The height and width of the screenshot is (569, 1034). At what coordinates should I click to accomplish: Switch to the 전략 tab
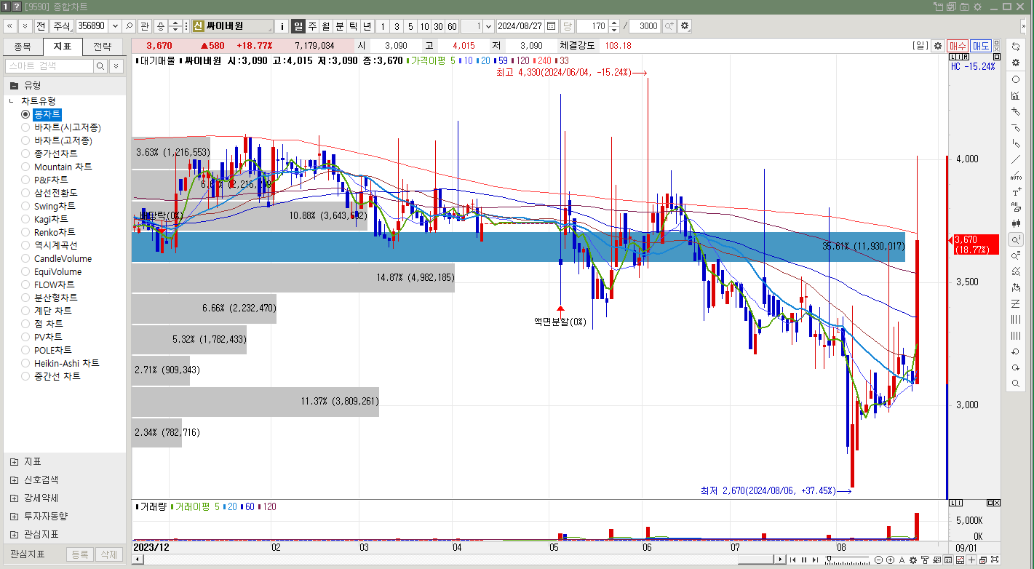pyautogui.click(x=103, y=47)
